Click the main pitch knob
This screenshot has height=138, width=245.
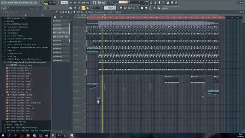point(41,8)
